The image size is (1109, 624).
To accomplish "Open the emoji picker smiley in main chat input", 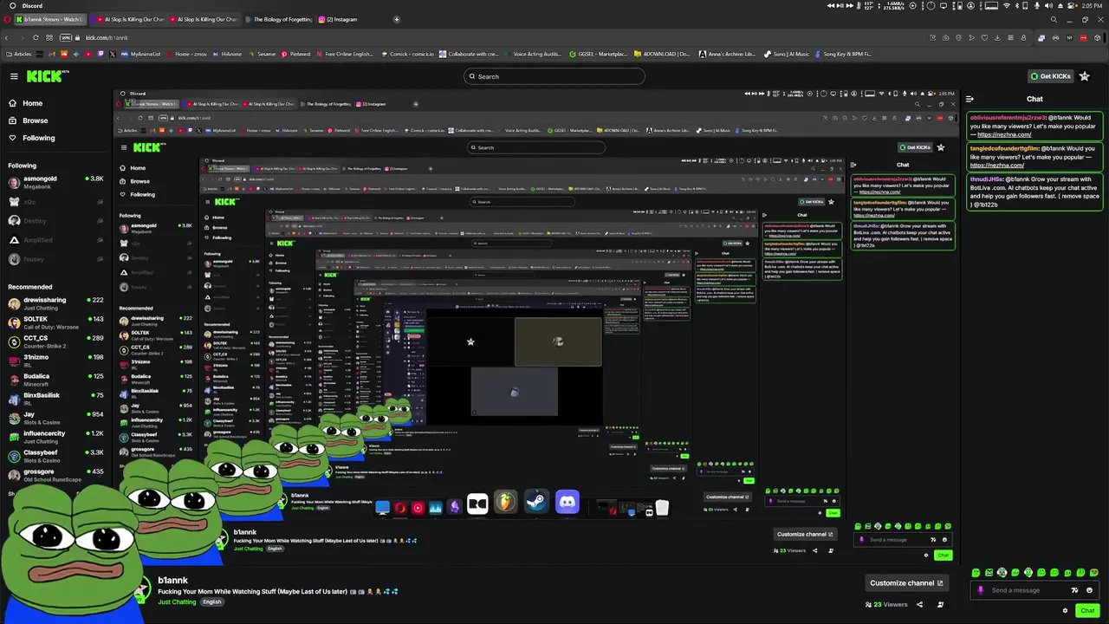I will 1088,590.
